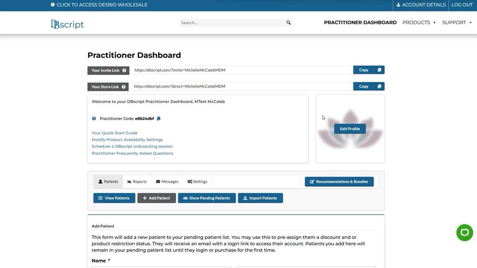The image size is (477, 268).
Task: Expand the Products dropdown menu
Action: click(419, 23)
